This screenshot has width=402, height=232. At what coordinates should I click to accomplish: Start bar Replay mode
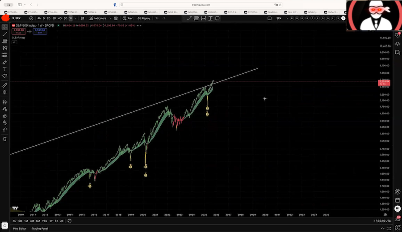(144, 18)
